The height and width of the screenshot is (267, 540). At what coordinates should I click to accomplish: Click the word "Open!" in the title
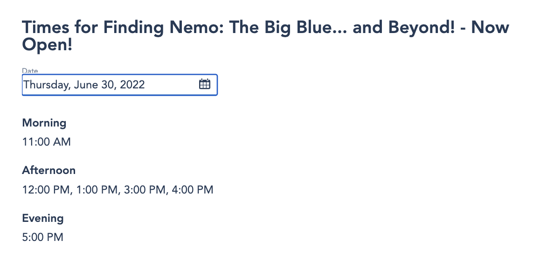[47, 45]
